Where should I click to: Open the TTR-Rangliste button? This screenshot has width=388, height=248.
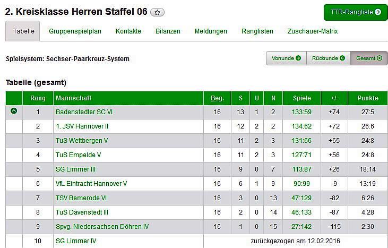coord(355,12)
